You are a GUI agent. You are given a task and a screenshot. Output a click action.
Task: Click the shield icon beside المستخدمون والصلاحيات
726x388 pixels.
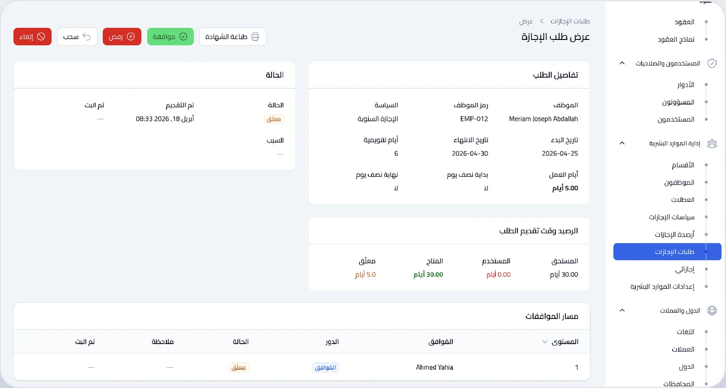pyautogui.click(x=712, y=63)
